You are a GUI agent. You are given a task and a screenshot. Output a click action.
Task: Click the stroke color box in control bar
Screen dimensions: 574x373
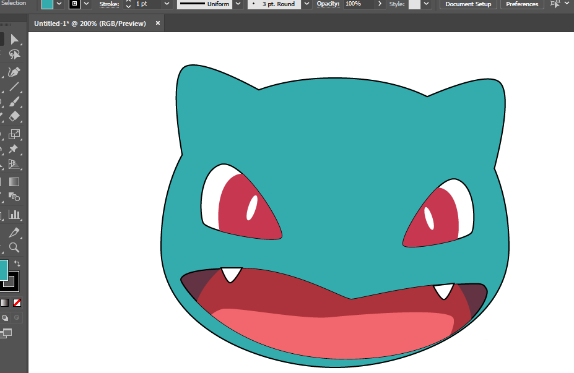click(74, 4)
